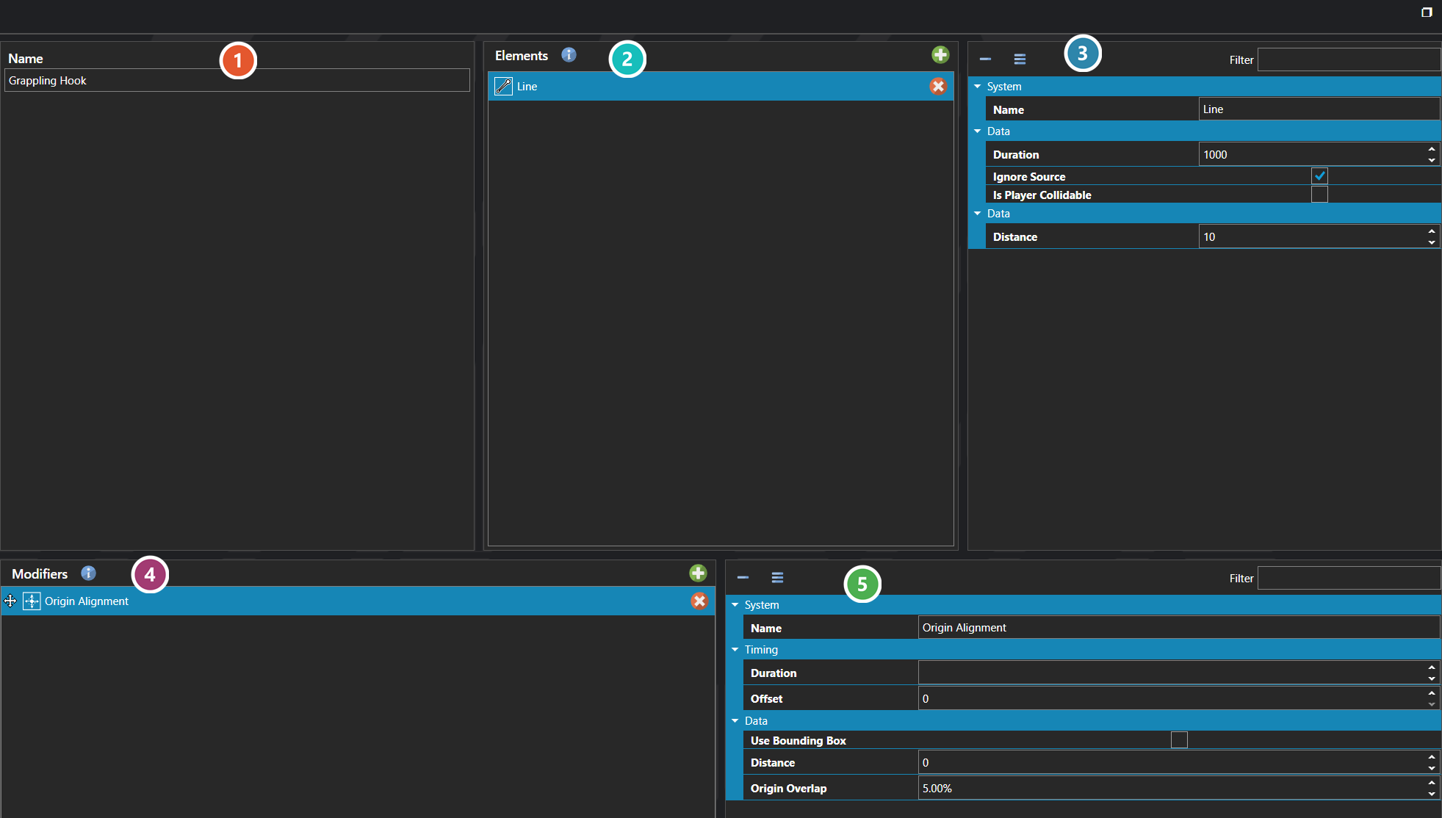Expand all in element properties panel
This screenshot has width=1442, height=818.
1020,59
